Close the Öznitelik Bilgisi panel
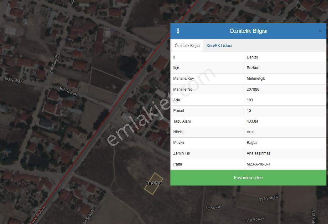The height and width of the screenshot is (224, 328). click(320, 31)
